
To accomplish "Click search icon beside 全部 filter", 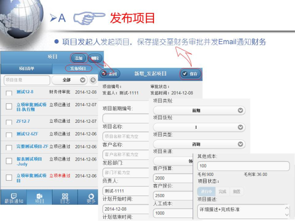I will [x=92, y=80].
